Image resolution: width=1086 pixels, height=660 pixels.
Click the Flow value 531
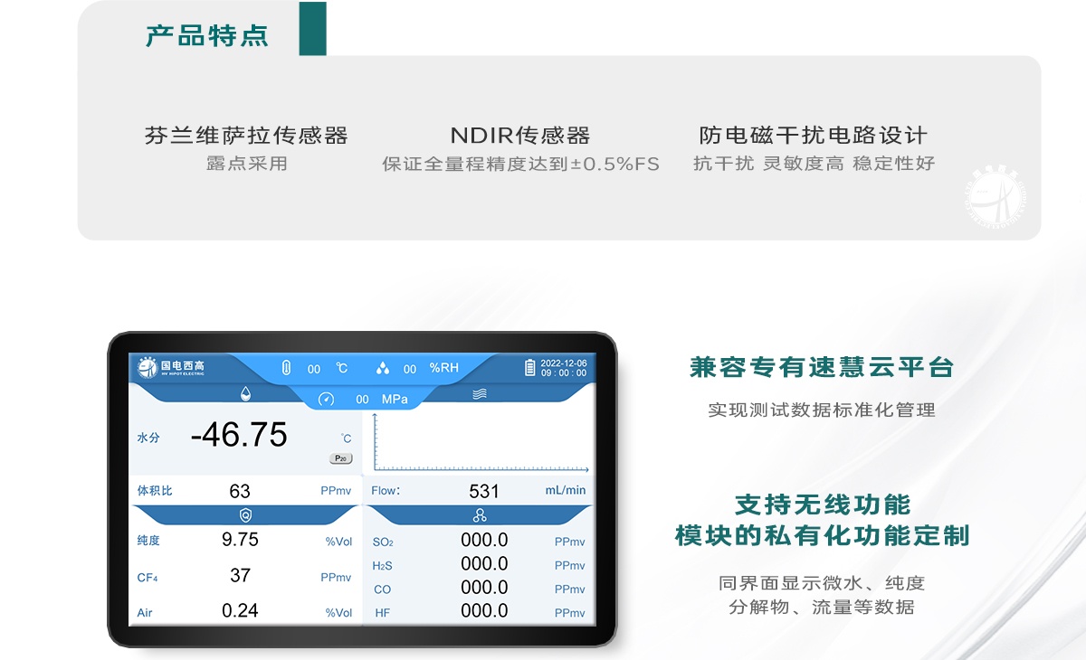[484, 491]
